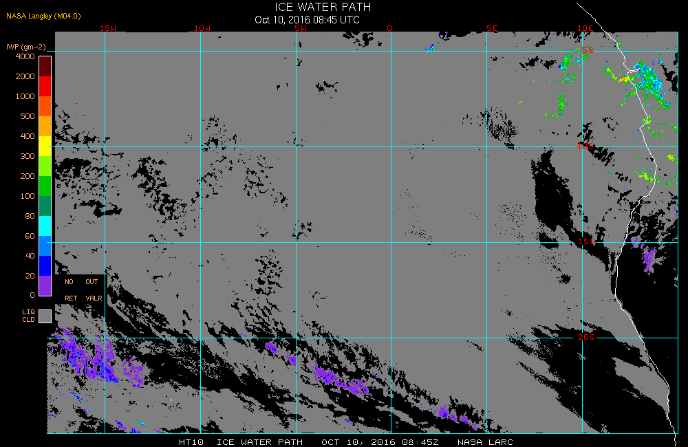Click the 1000 scale value
The image size is (688, 447).
(25, 96)
